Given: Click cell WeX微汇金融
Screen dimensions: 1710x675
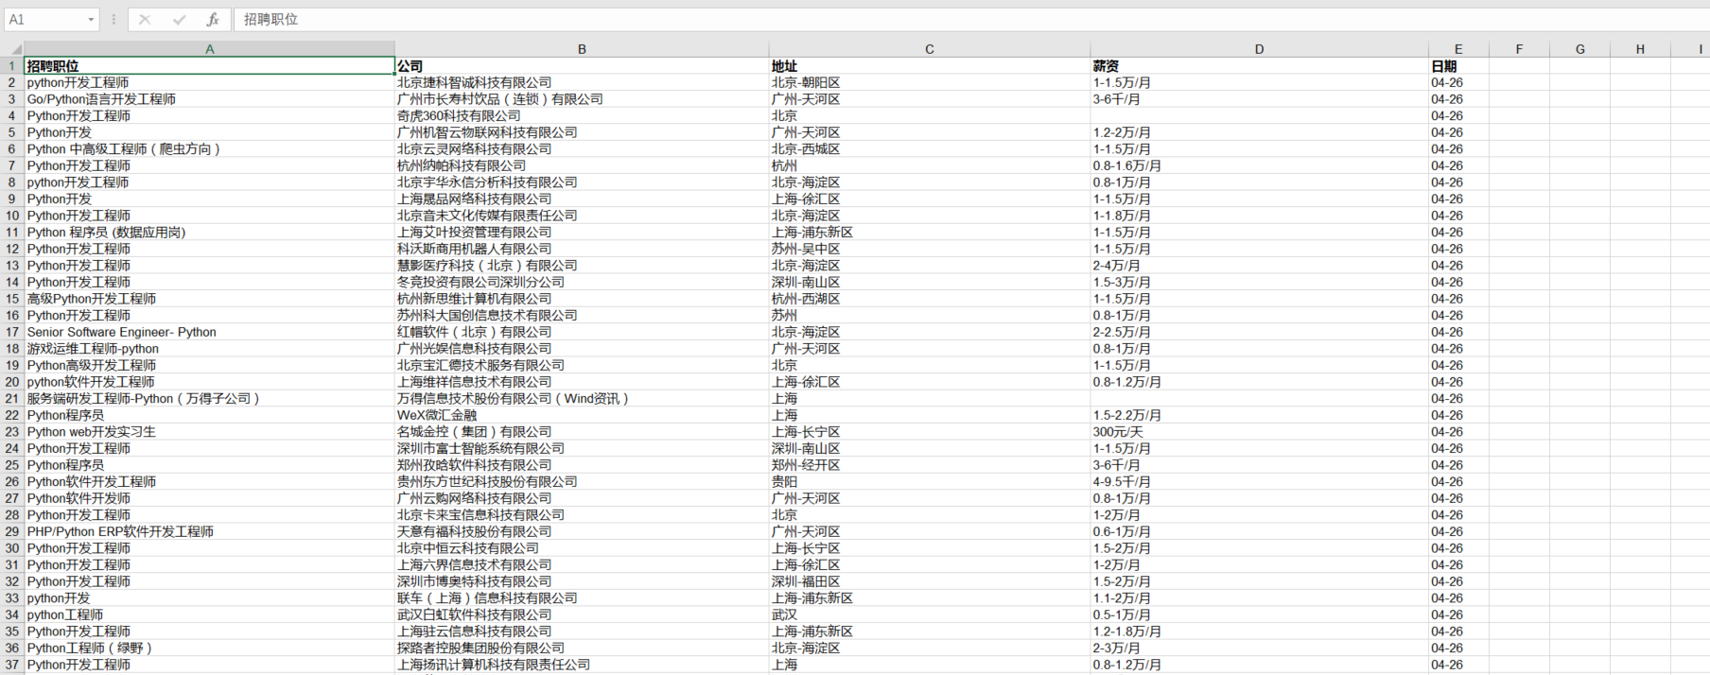Looking at the screenshot, I should coord(582,415).
